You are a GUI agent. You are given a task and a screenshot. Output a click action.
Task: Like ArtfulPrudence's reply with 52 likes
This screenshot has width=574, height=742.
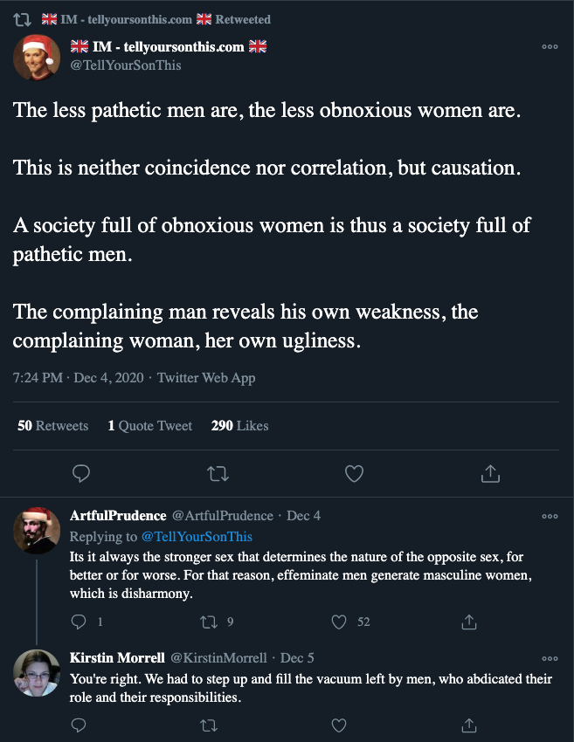coord(339,622)
